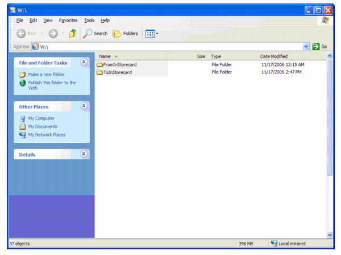Viewport: 341px width, 255px height.
Task: Click the scrollbar up arrow
Action: [330, 56]
